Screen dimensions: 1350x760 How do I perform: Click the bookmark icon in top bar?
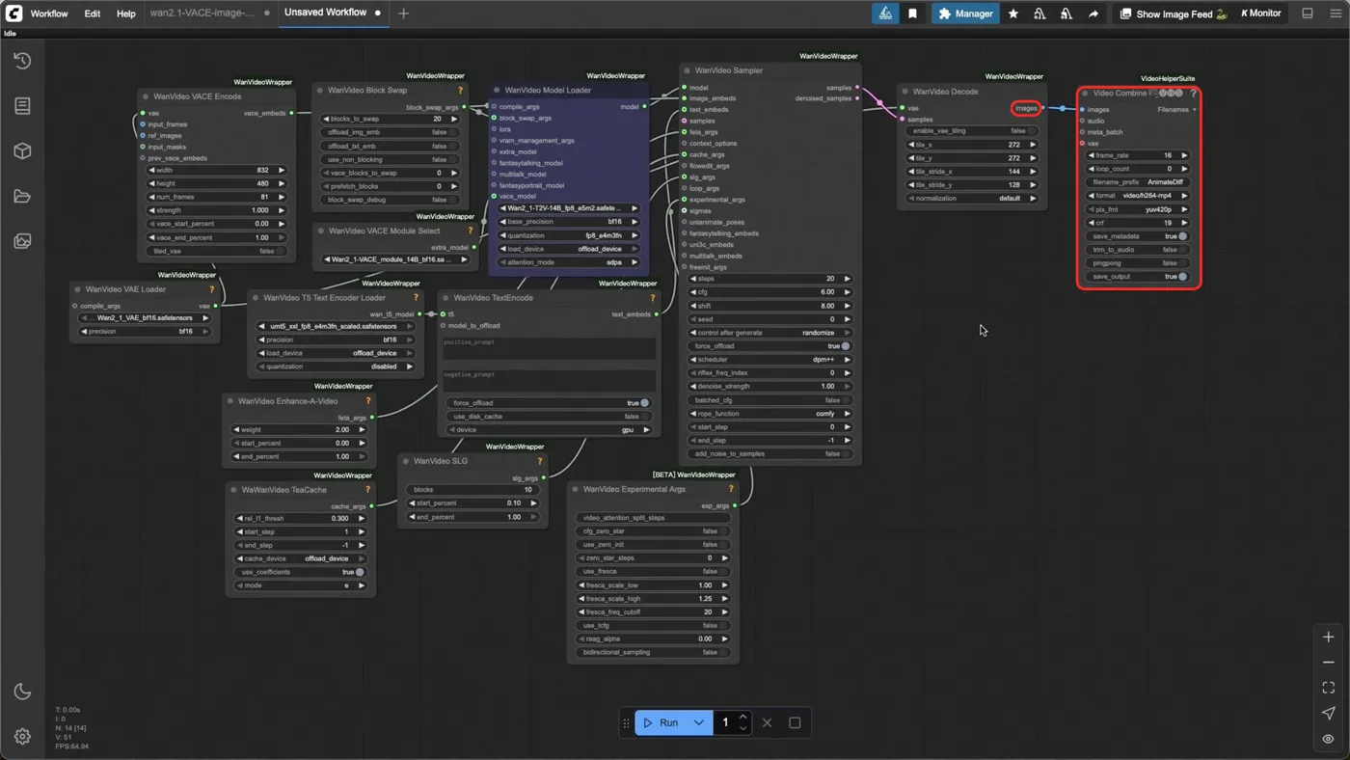[912, 14]
